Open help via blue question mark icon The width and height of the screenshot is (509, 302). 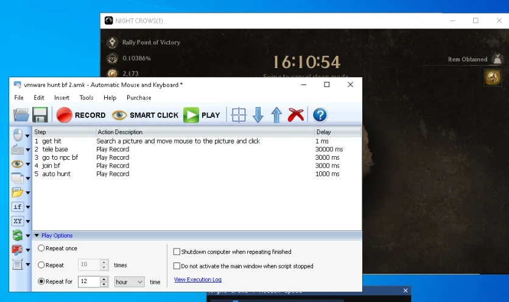[x=320, y=115]
